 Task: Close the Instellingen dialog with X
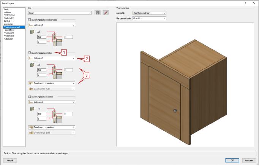(254, 3)
